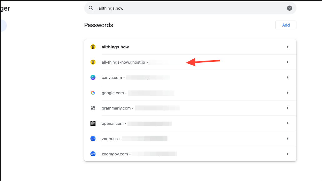
Task: Click the search box containing allthings.how
Action: [190, 8]
